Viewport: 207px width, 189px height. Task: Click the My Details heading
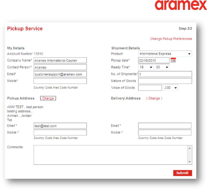(x=16, y=48)
